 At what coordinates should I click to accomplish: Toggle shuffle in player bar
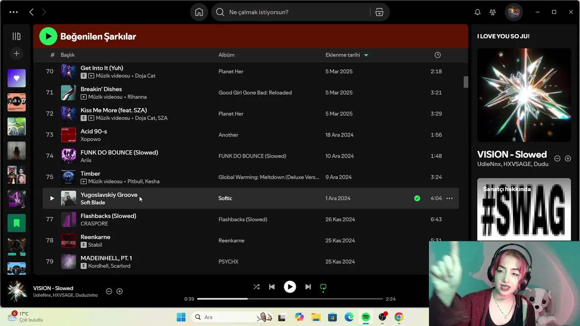(x=256, y=287)
